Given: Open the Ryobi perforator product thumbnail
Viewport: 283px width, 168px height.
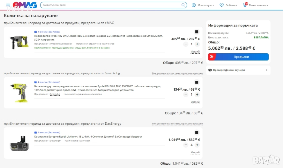Looking at the screenshot, I should coord(19,43).
